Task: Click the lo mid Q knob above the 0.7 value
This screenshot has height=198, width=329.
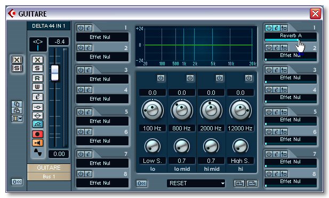Action: point(182,146)
